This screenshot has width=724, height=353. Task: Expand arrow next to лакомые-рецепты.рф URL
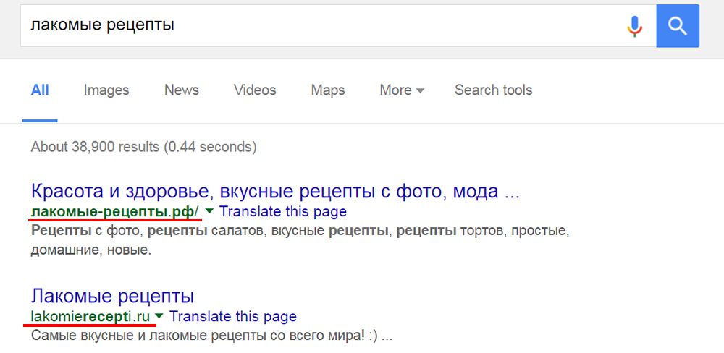209,211
